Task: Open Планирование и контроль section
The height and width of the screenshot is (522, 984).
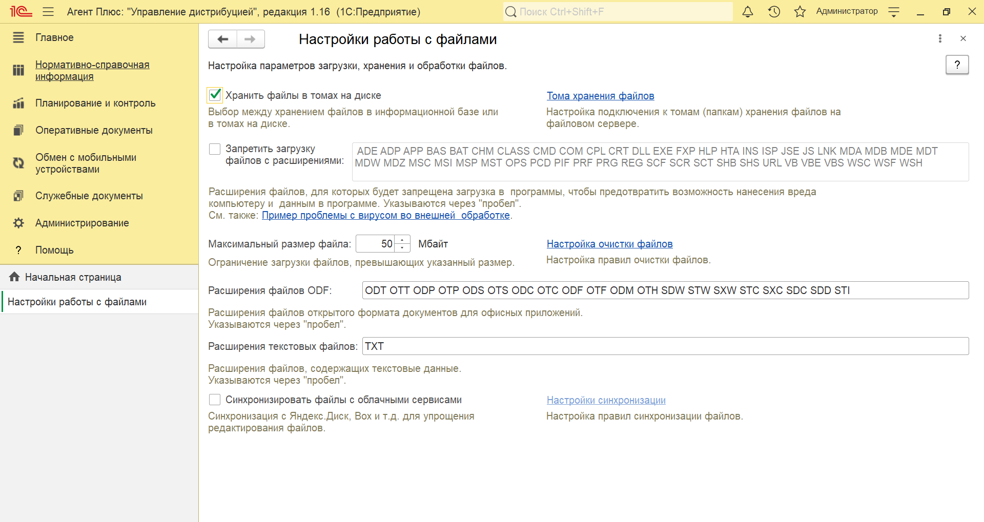Action: (95, 103)
